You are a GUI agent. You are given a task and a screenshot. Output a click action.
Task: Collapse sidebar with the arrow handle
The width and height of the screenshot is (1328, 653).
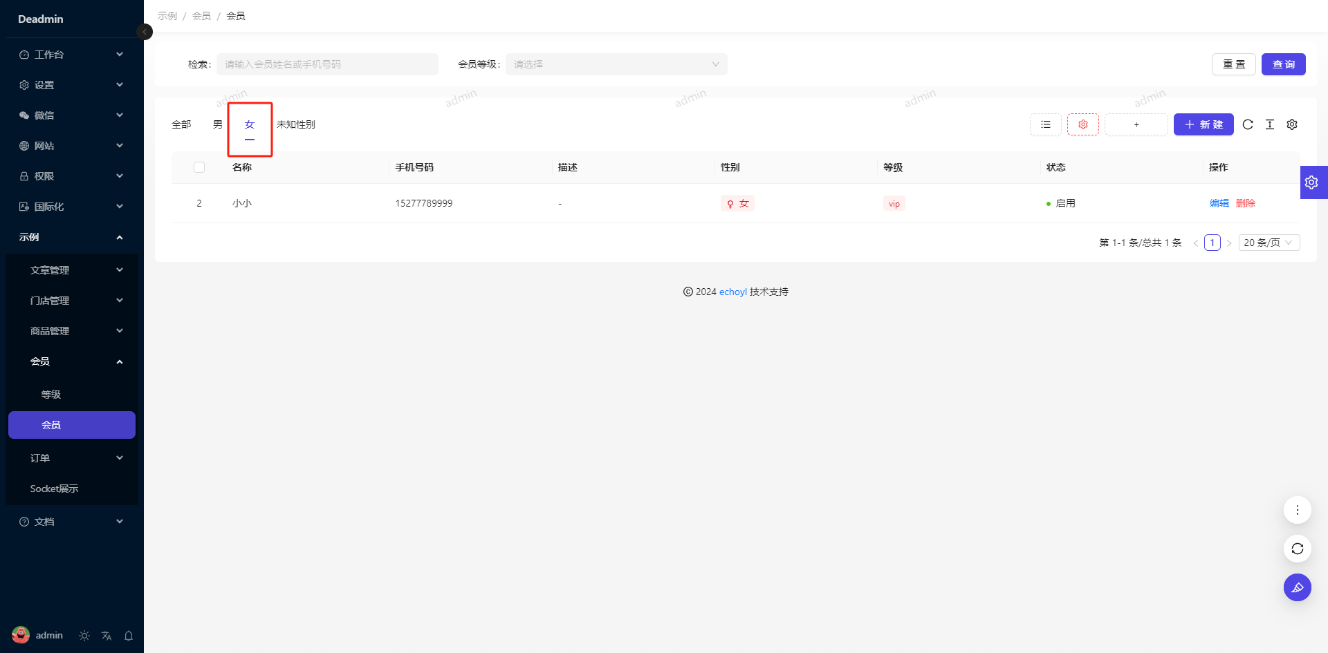(x=145, y=32)
